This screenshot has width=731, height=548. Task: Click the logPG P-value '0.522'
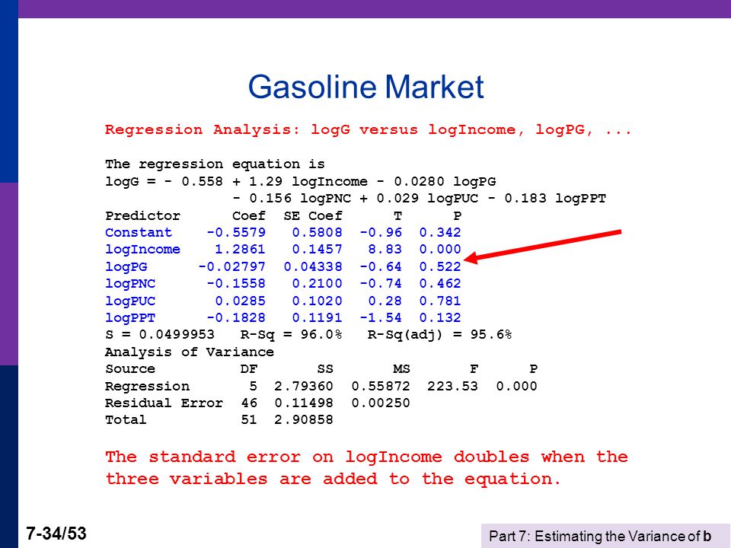coord(440,266)
